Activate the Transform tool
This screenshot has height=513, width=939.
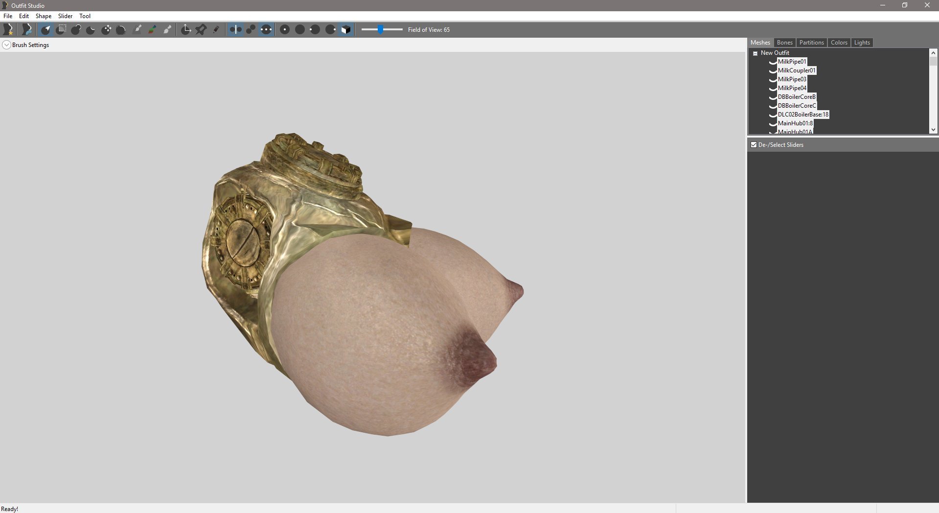186,29
